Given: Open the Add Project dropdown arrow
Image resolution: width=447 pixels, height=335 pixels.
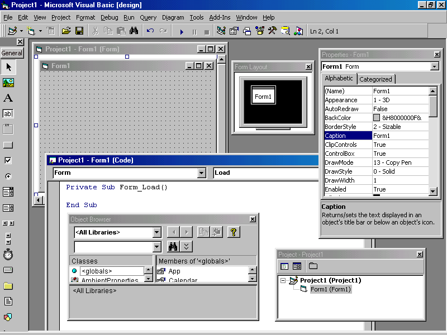Looking at the screenshot, I should tap(21, 31).
